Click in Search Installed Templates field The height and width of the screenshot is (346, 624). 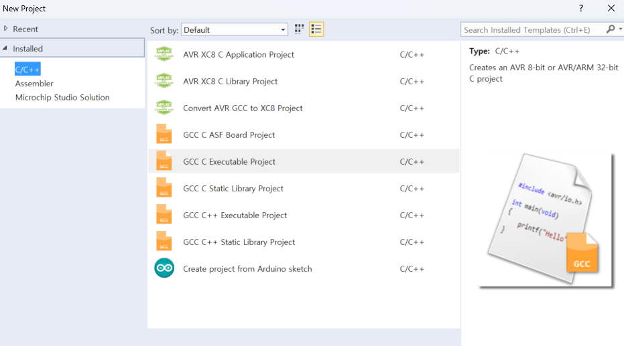click(533, 30)
